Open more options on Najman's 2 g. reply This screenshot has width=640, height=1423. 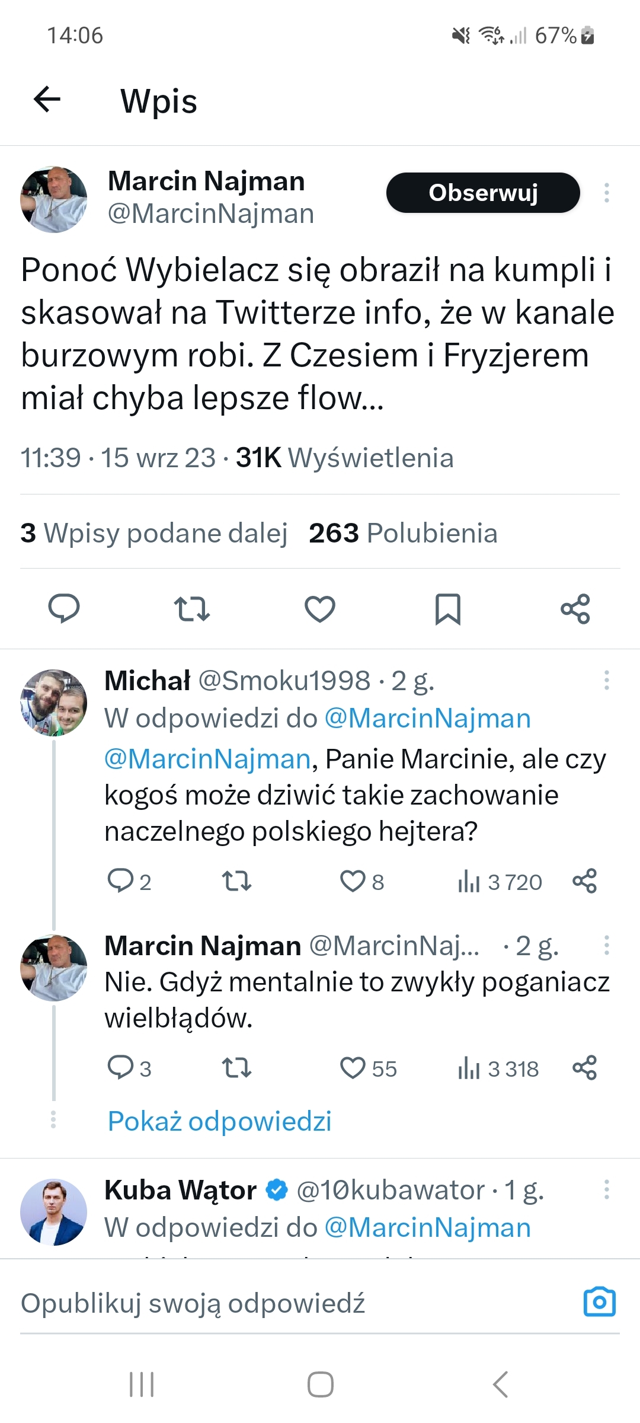pyautogui.click(x=606, y=945)
